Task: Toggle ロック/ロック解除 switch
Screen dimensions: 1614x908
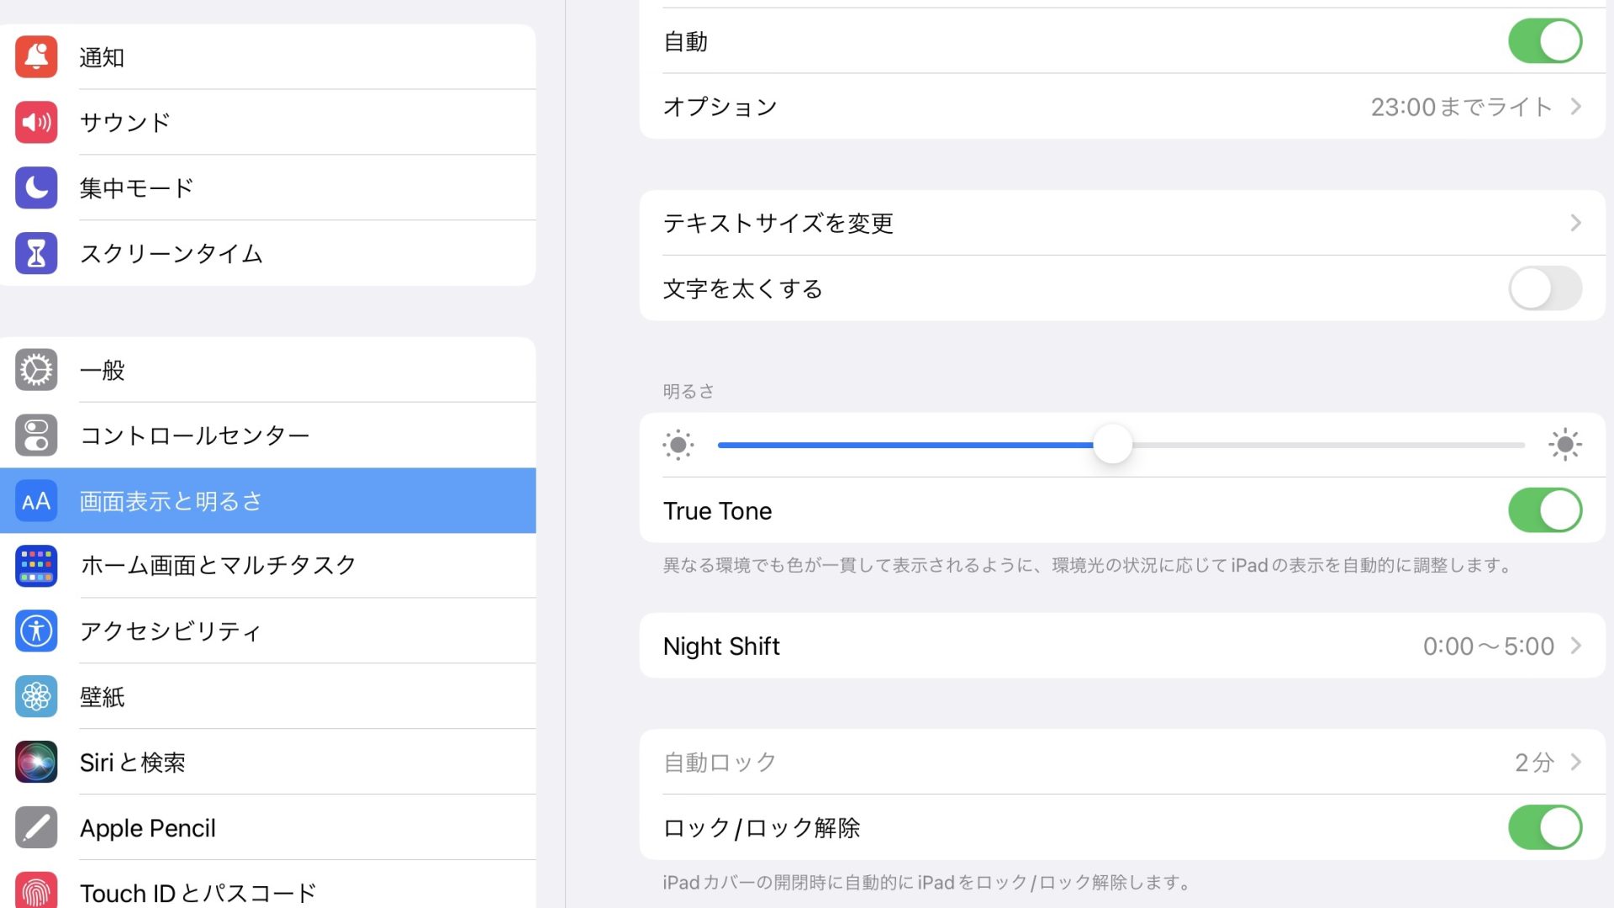Action: tap(1544, 828)
